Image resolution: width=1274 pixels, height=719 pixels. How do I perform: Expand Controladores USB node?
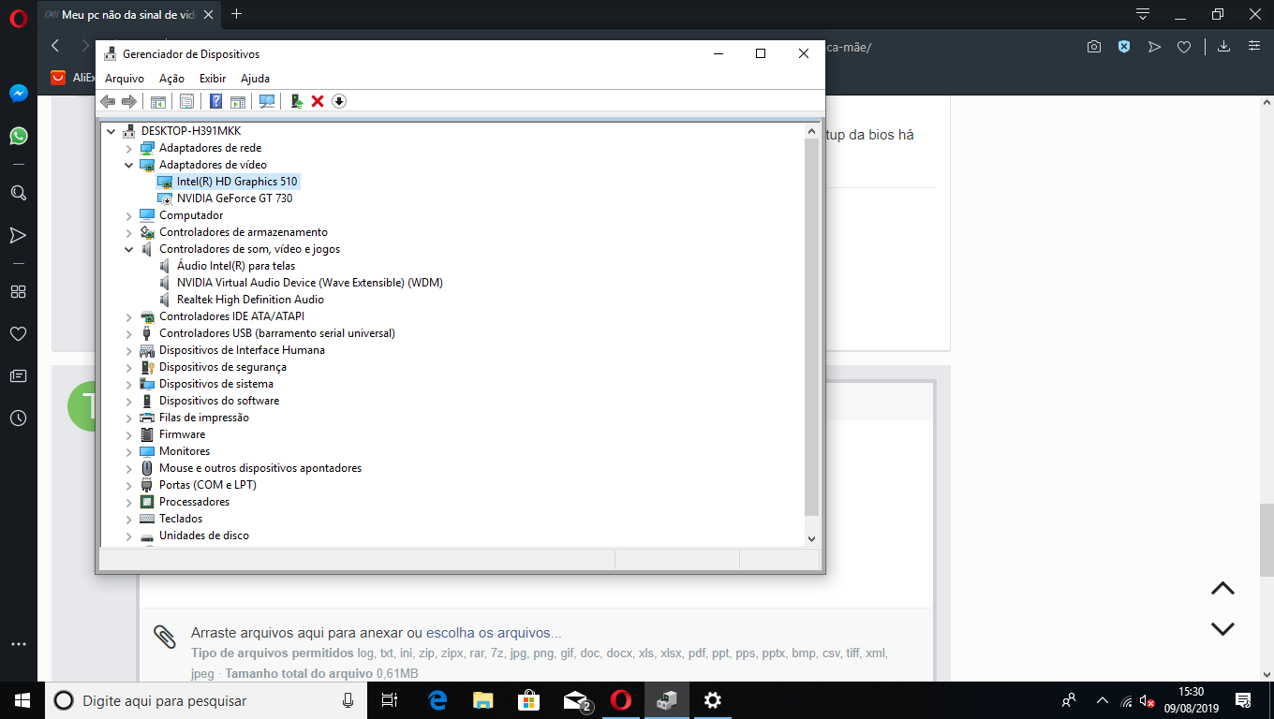[129, 333]
